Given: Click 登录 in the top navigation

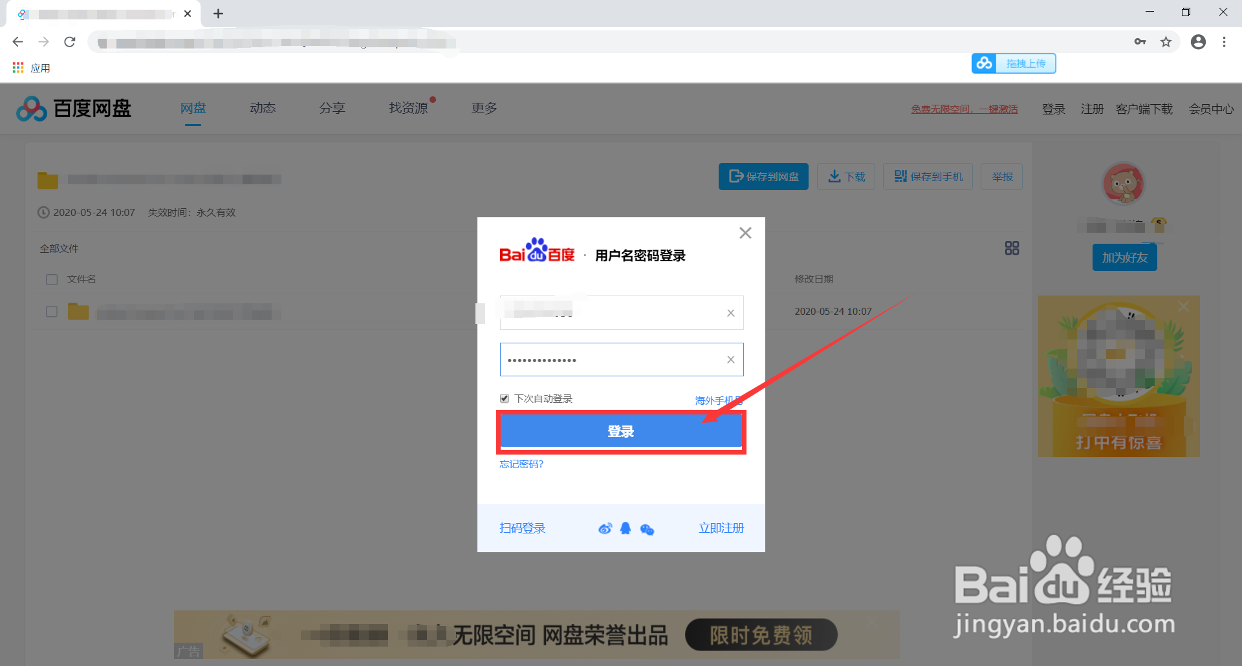Looking at the screenshot, I should (x=1053, y=109).
